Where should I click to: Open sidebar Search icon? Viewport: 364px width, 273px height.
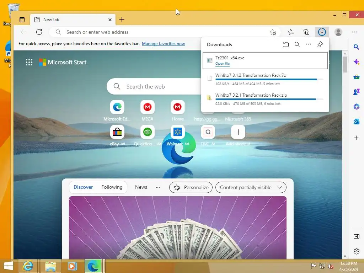coord(356,47)
